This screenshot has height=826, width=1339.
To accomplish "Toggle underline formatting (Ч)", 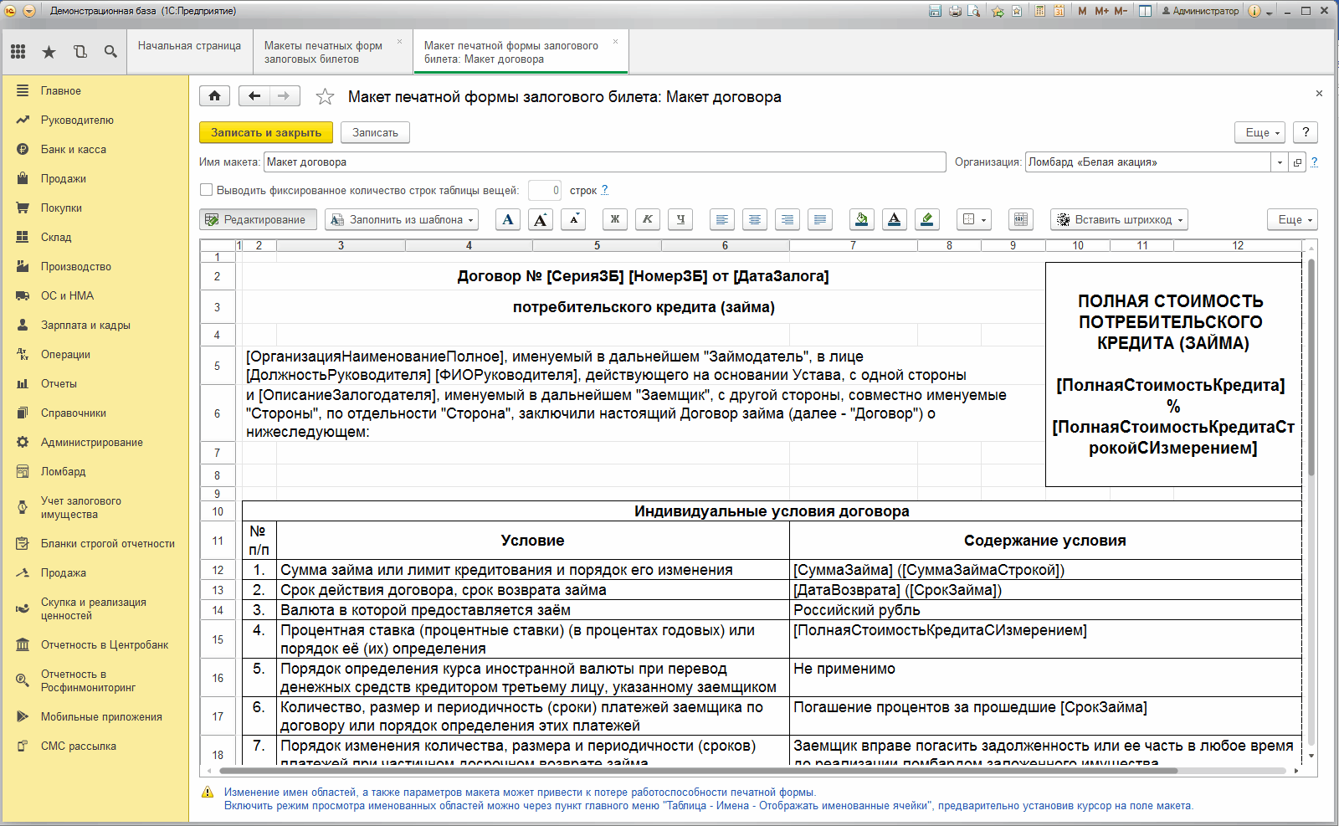I will (680, 219).
